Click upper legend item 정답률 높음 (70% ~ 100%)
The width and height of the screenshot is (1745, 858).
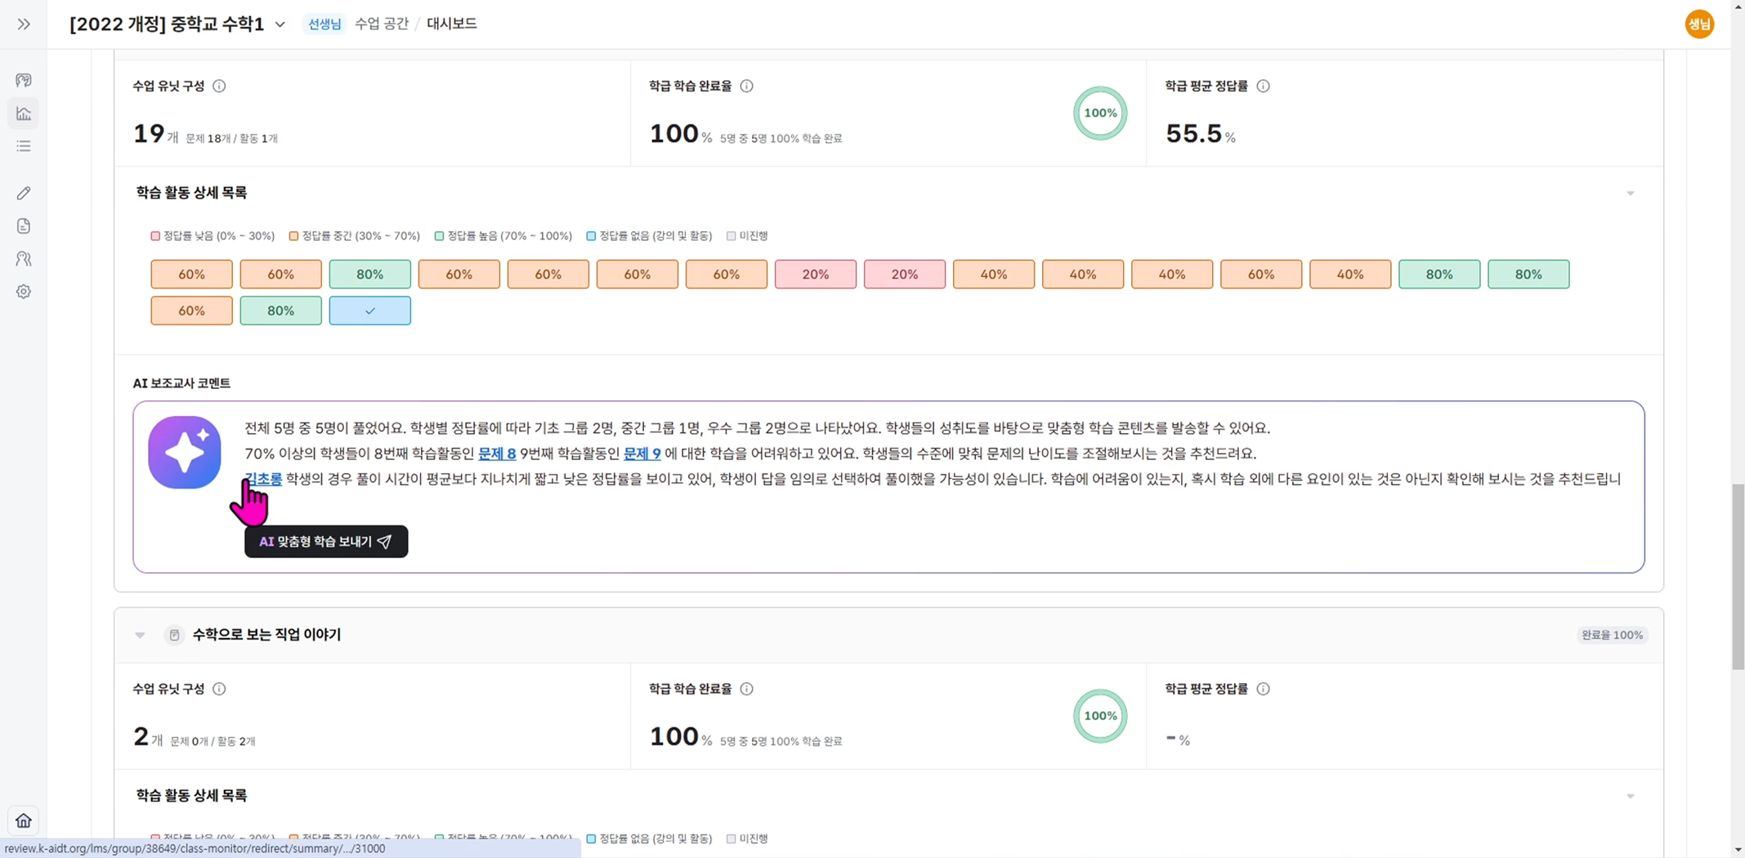point(503,236)
